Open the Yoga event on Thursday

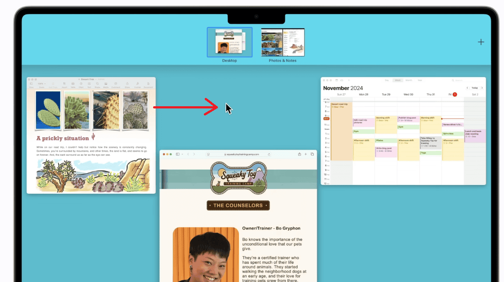point(430,153)
